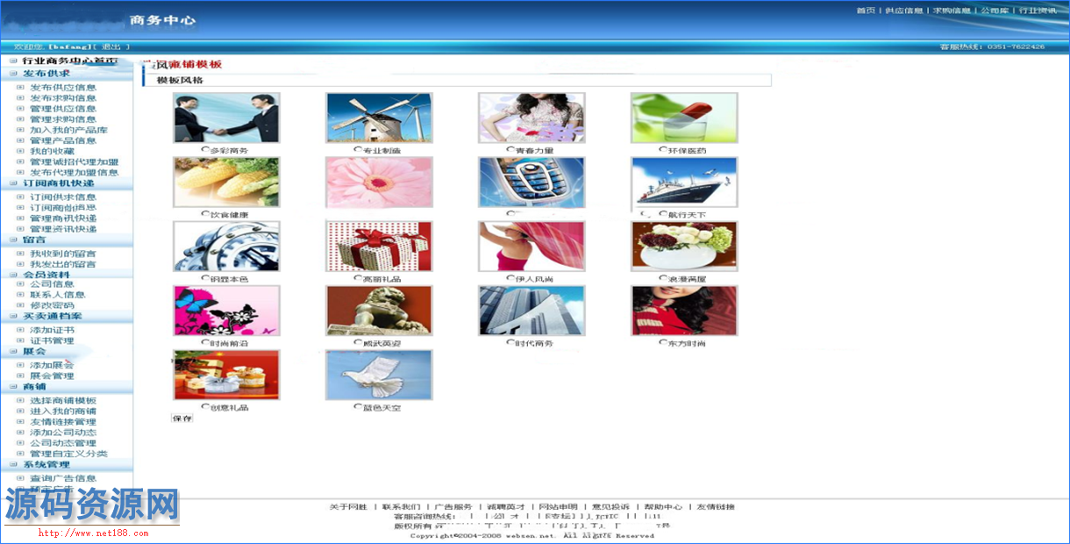The image size is (1070, 544).
Task: Click the plus icon beside 我的收藏
Action: (x=21, y=152)
